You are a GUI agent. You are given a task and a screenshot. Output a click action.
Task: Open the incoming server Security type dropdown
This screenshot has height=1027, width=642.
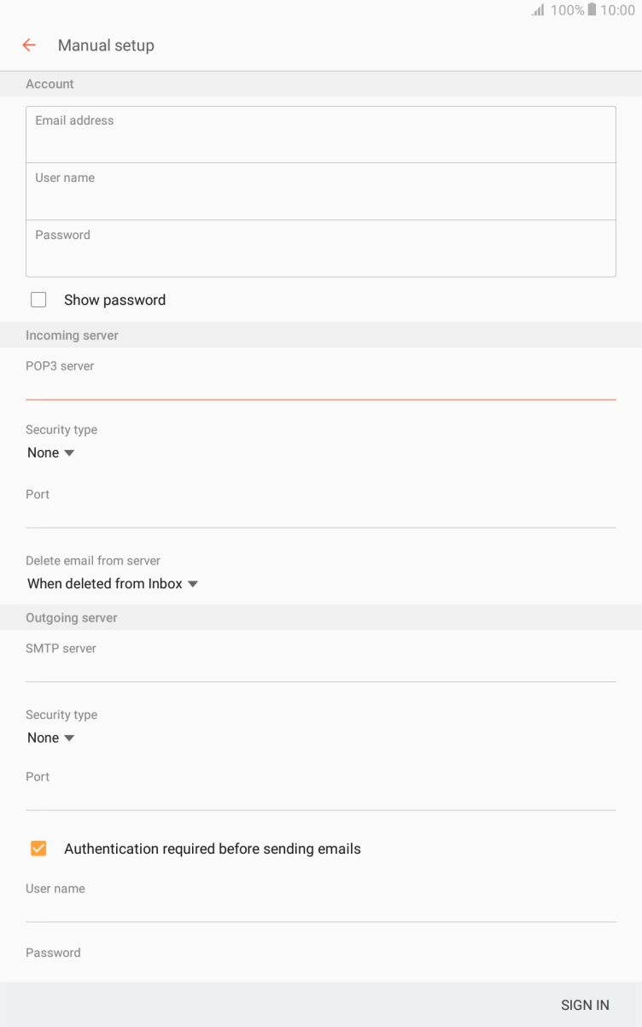tap(51, 452)
